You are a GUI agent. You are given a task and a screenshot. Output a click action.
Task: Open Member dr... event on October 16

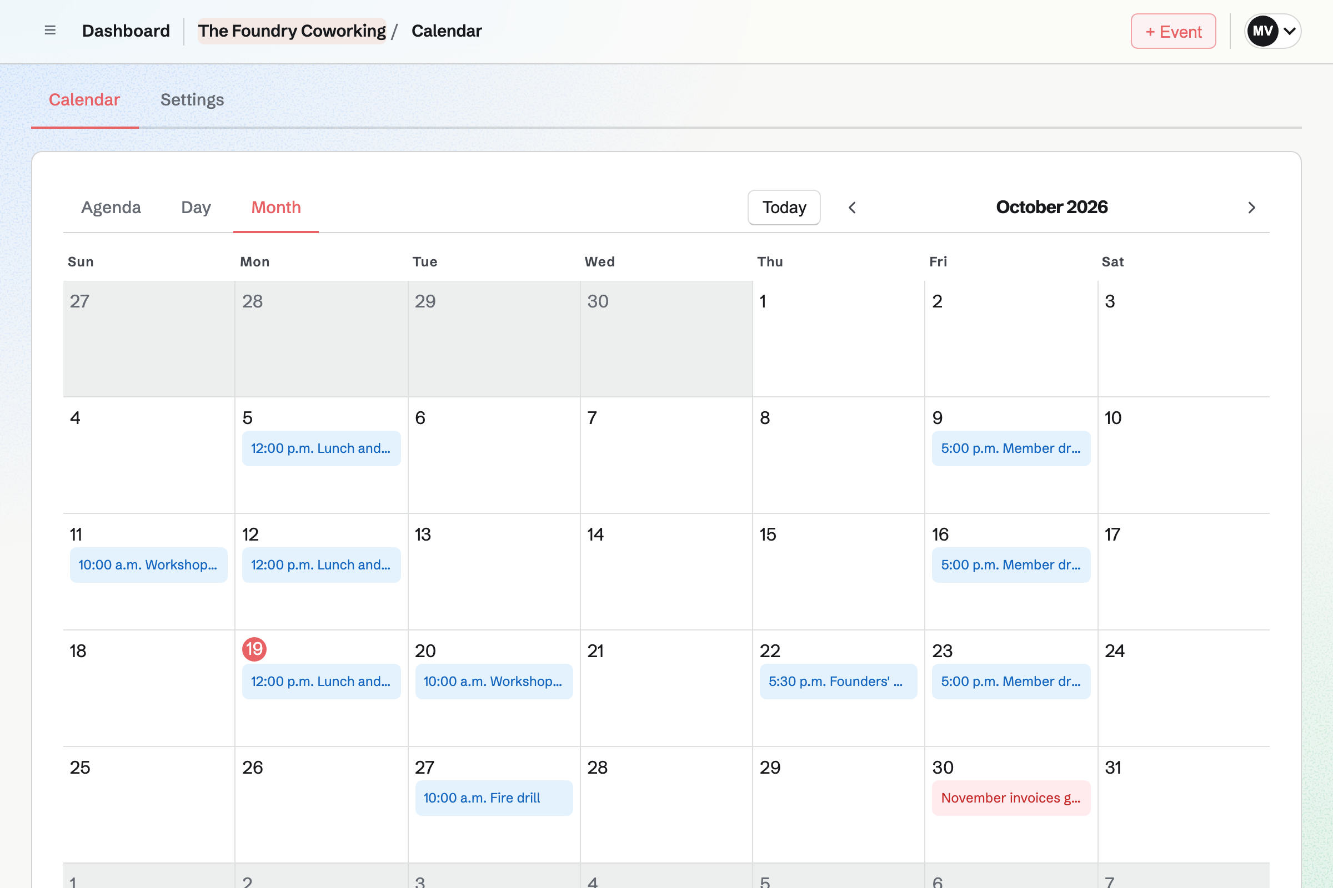click(x=1011, y=564)
